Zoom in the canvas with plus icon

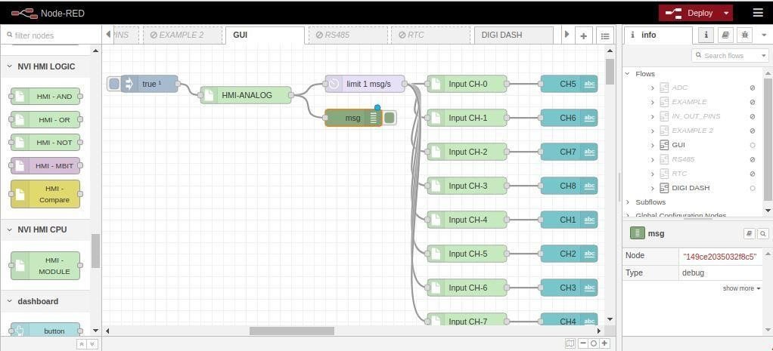pyautogui.click(x=604, y=343)
